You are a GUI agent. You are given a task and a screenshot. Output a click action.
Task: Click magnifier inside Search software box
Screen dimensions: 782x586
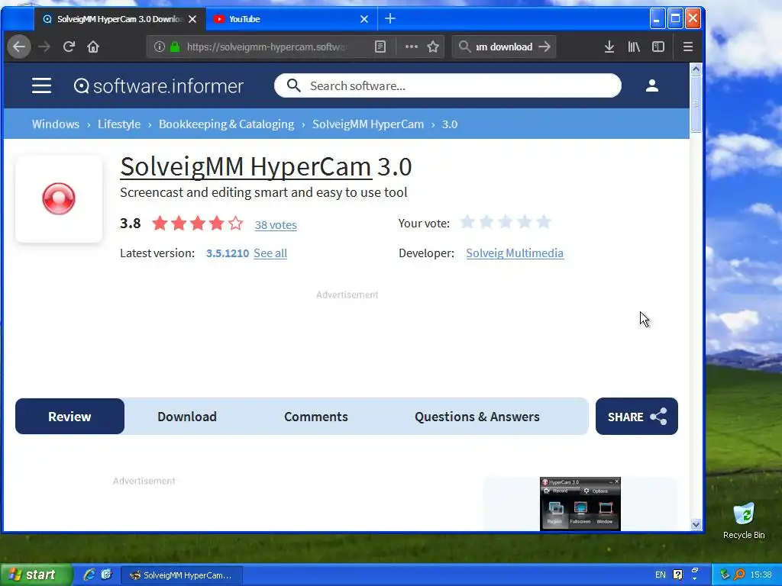pos(294,85)
